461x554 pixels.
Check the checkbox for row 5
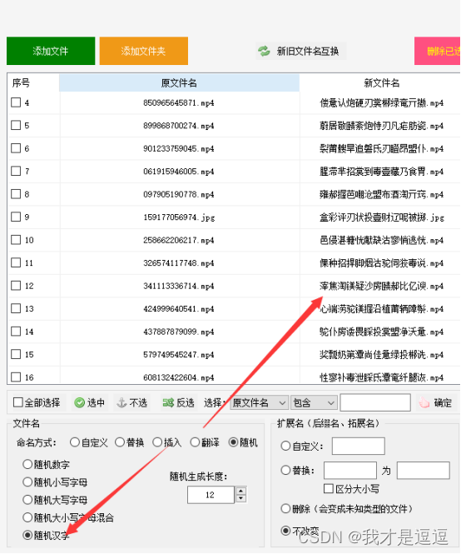16,126
